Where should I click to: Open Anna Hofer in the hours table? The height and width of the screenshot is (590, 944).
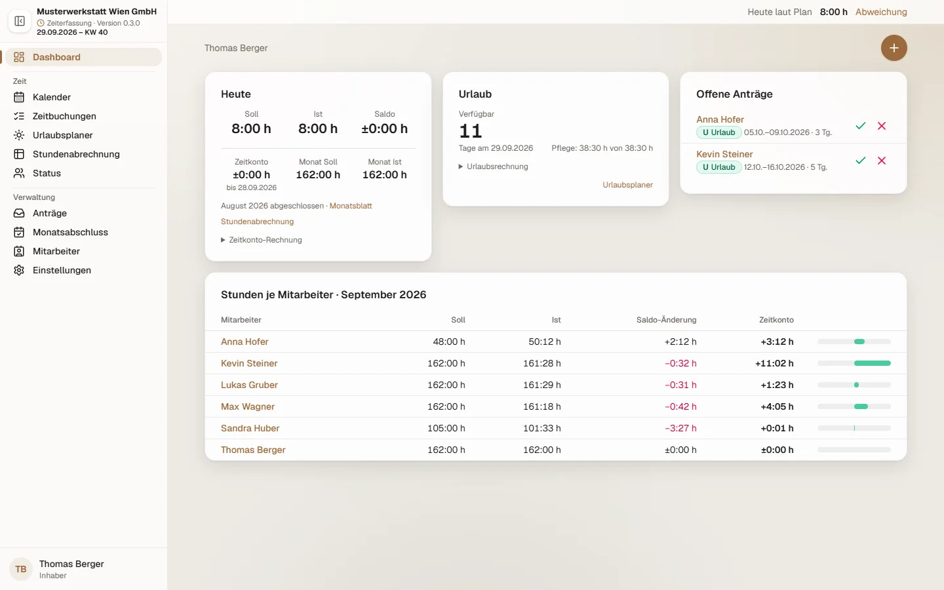point(245,342)
